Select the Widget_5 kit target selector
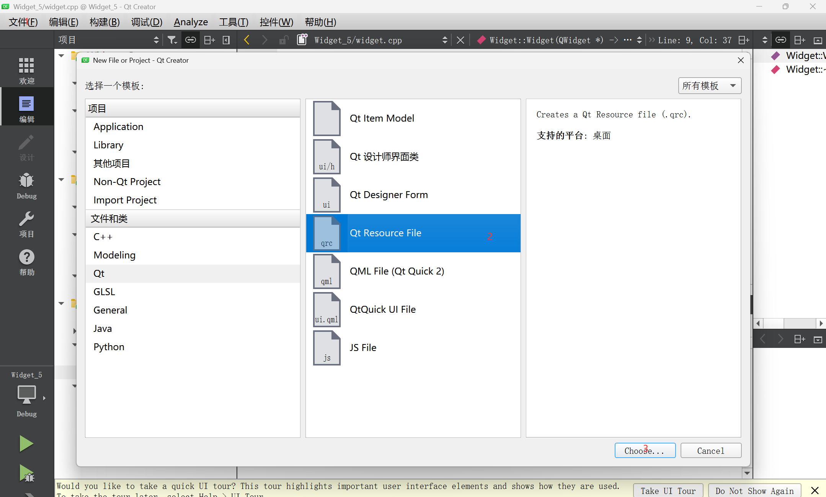This screenshot has height=497, width=826. click(x=26, y=394)
